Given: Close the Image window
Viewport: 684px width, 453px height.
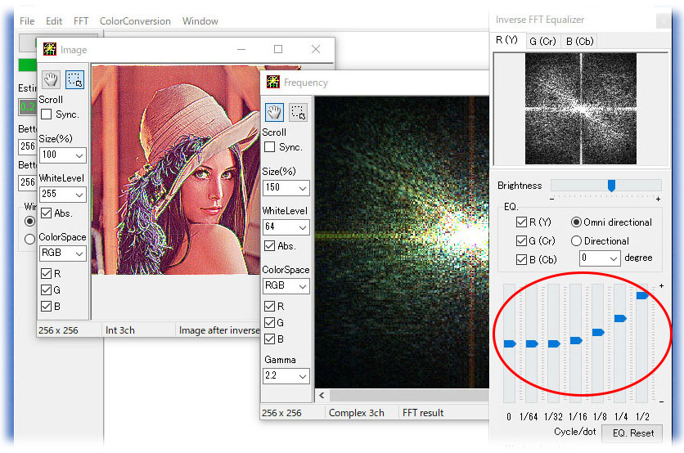Looking at the screenshot, I should 316,49.
